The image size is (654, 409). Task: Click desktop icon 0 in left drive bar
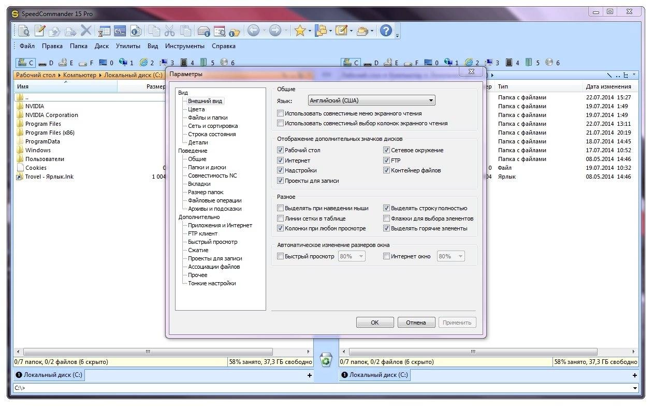[106, 63]
